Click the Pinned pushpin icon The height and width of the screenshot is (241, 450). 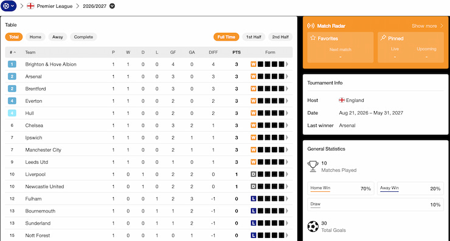383,38
